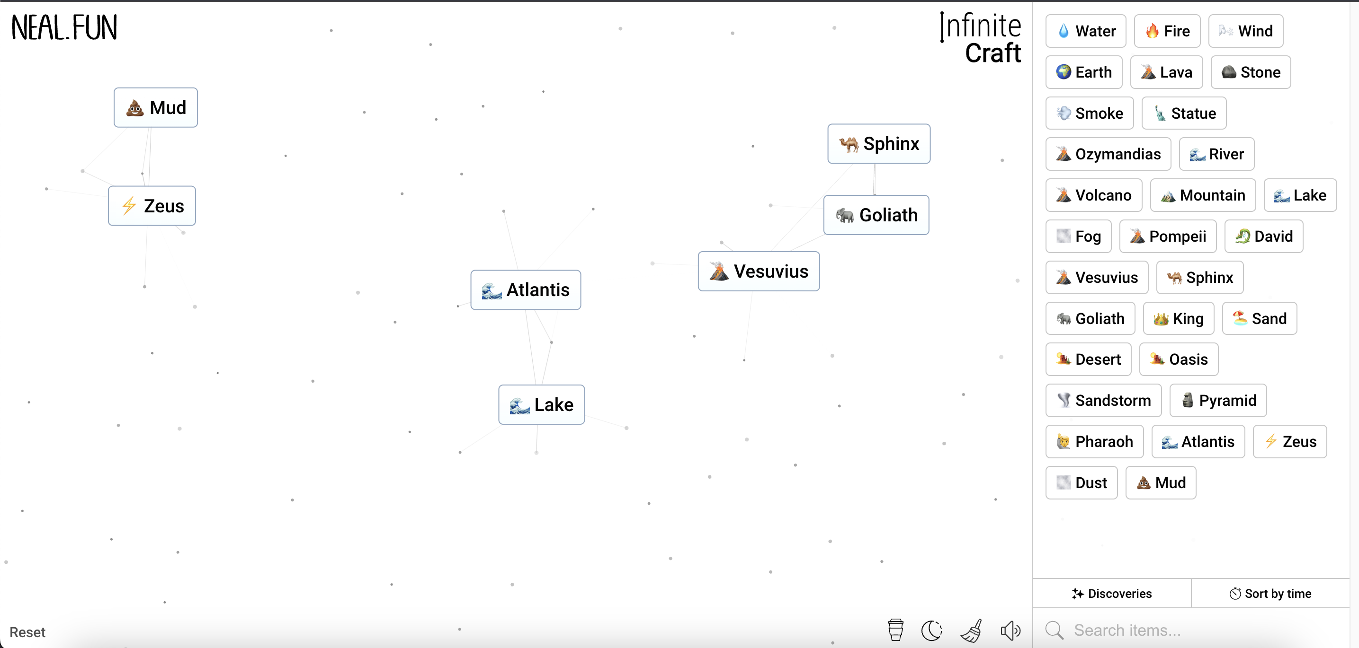Select the Goliath element on canvas

coord(875,214)
